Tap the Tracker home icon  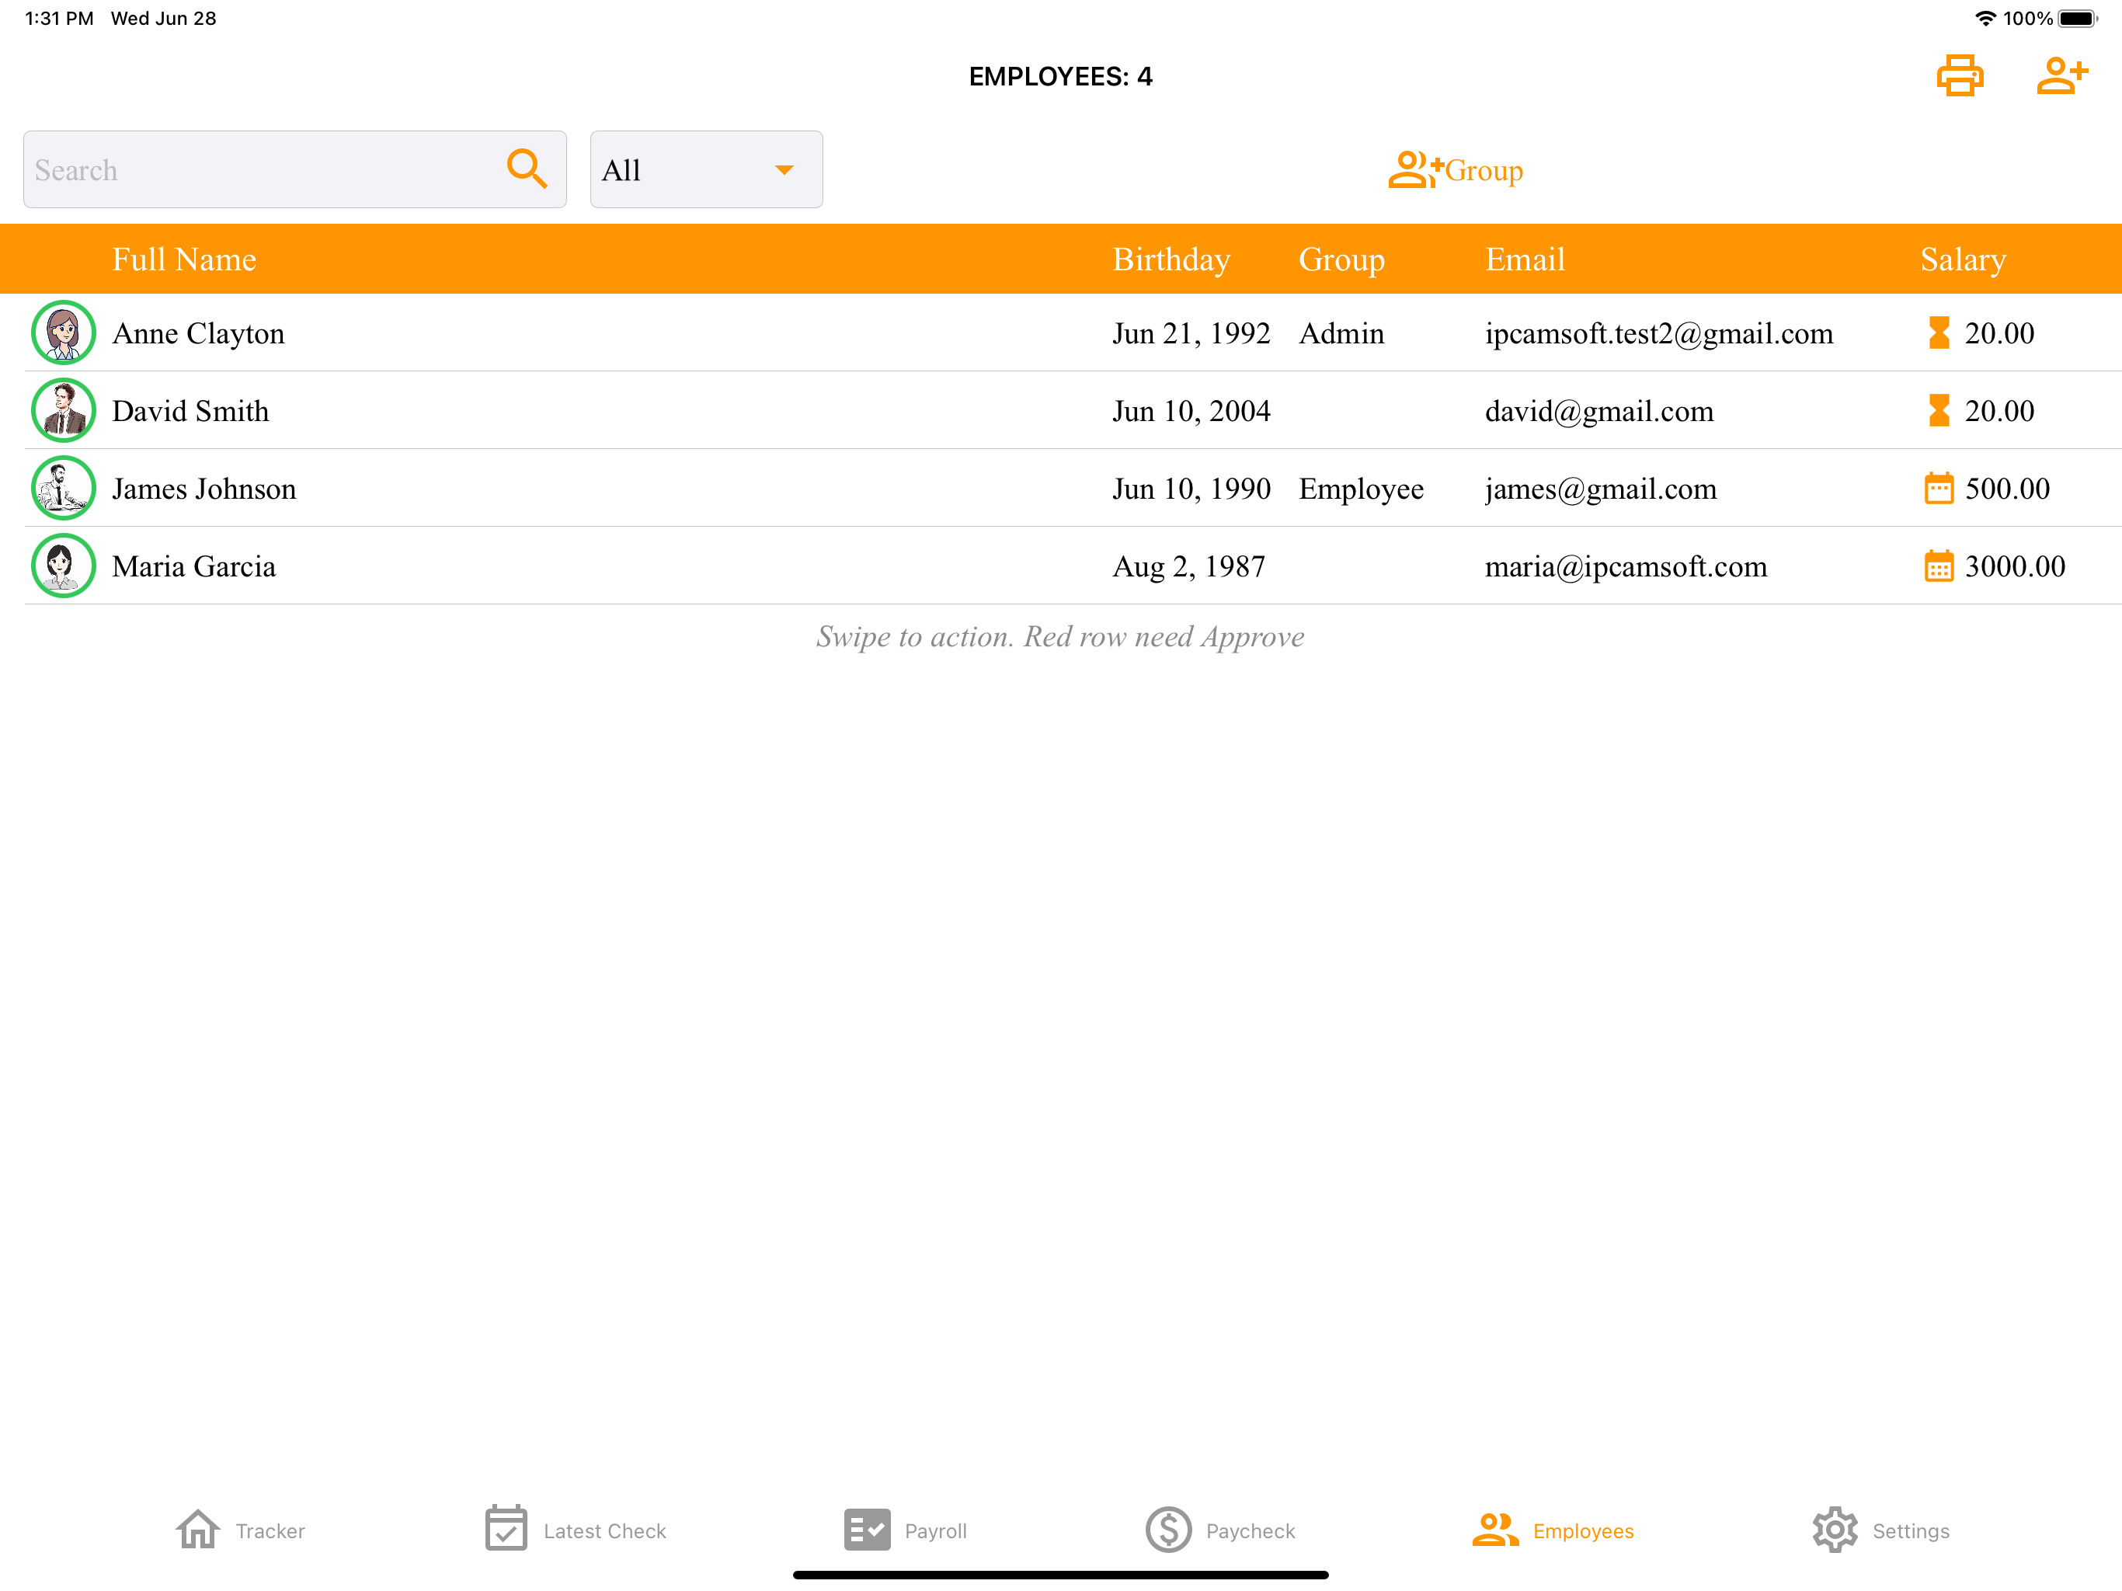[x=199, y=1530]
